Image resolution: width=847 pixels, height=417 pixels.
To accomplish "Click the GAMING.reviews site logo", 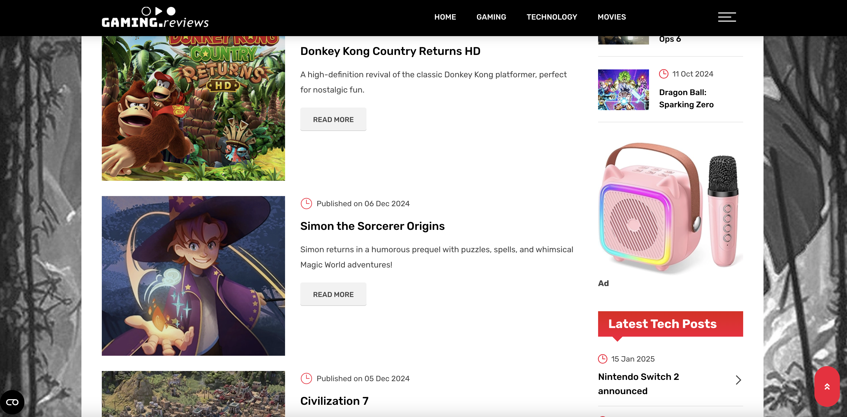I will click(155, 17).
